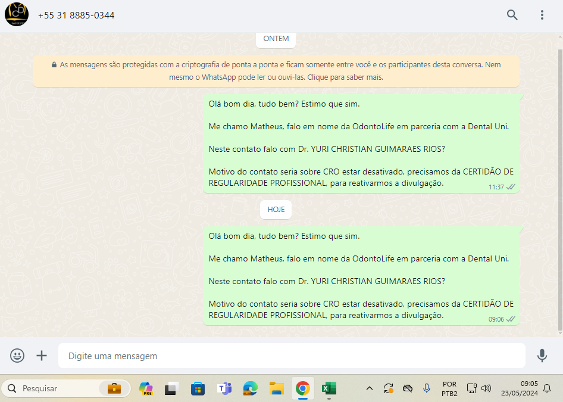
Task: Open the POR PTB2 keyboard language switcher
Action: click(x=449, y=389)
